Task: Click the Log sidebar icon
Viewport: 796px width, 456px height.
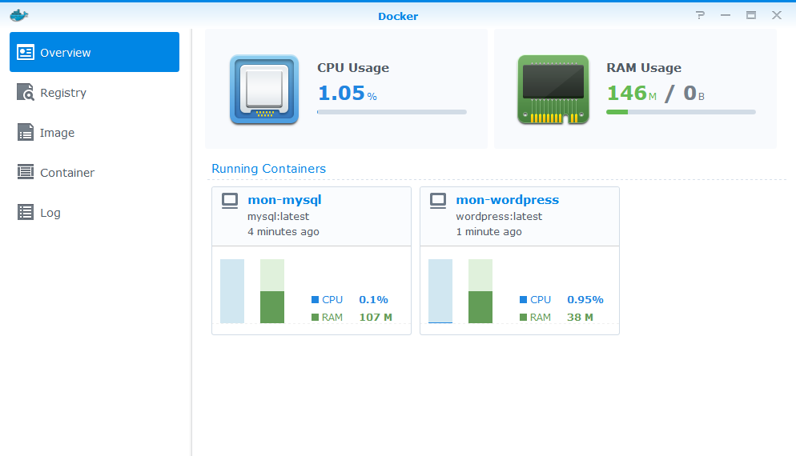Action: pos(26,213)
